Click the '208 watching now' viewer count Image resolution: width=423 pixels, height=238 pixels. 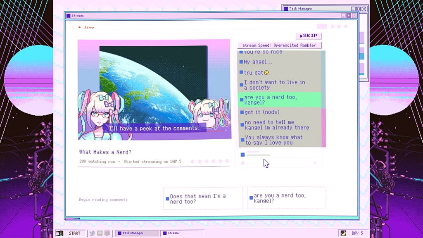[97, 162]
